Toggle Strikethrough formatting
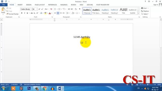 coord(32,13)
